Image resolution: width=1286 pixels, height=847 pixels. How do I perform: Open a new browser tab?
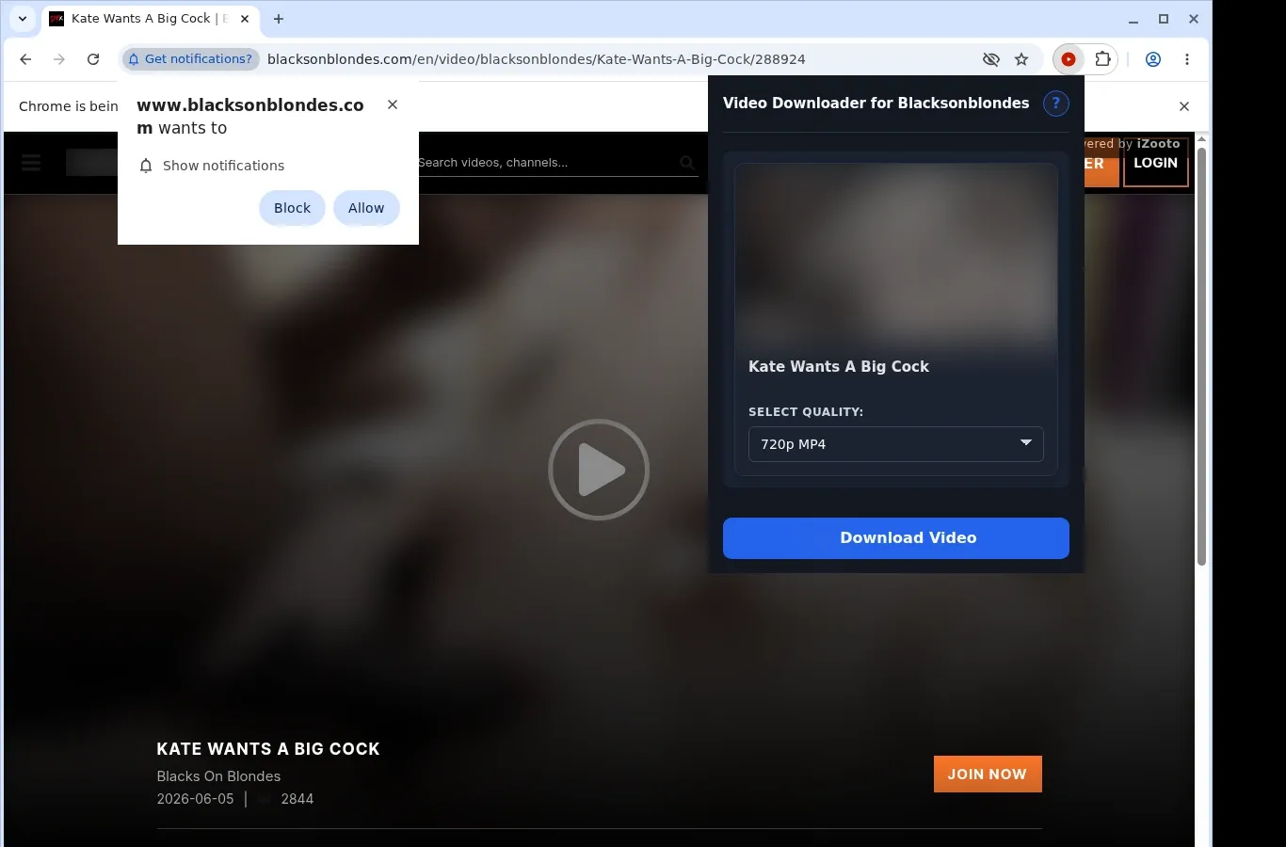279,19
